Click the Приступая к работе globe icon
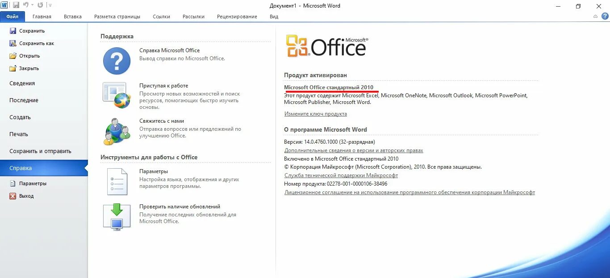Screen dimensions: 610x278 [x=117, y=95]
